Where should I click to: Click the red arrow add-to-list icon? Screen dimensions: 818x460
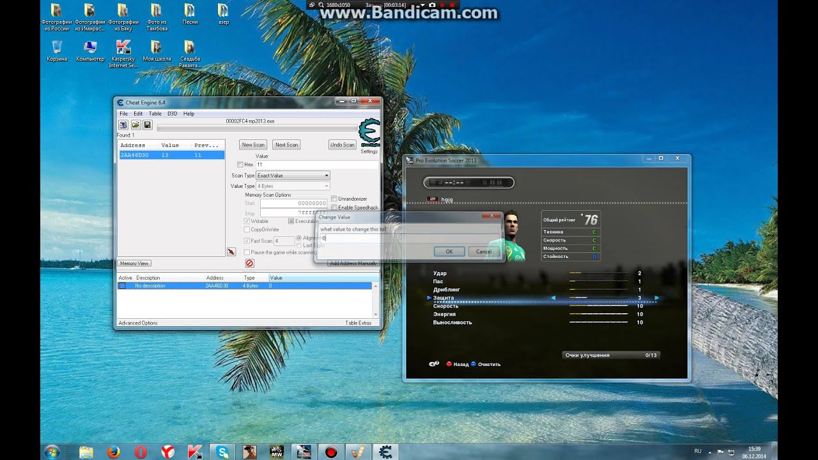tap(231, 252)
